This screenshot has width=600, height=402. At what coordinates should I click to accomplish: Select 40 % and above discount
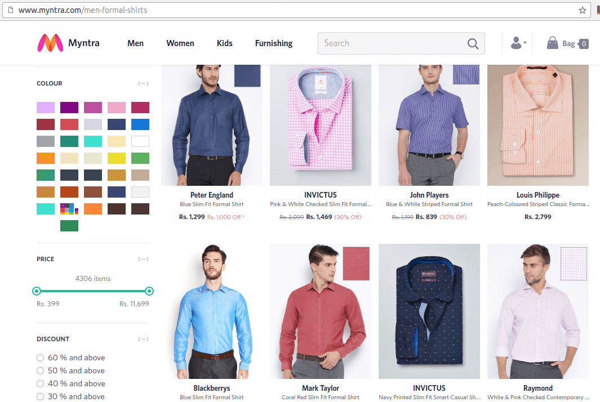click(x=40, y=383)
